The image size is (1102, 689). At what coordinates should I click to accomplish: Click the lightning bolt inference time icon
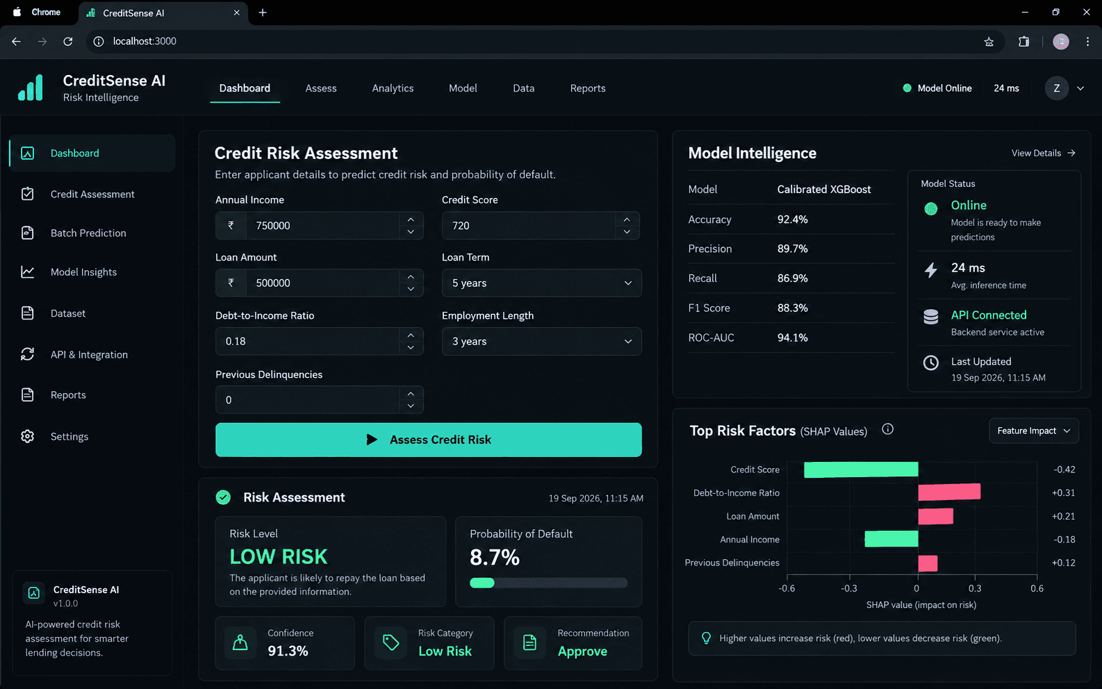tap(931, 270)
